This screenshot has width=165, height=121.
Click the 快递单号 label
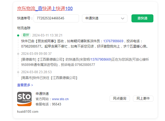tap(25, 18)
